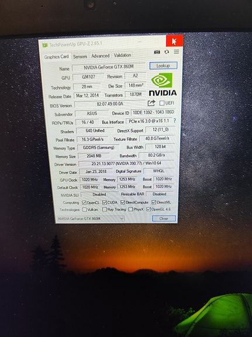Viewport: 252px width, 337px height.
Task: Open the hamburger menu icon
Action: [177, 52]
